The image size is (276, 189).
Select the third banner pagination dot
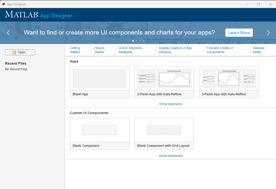point(140,41)
